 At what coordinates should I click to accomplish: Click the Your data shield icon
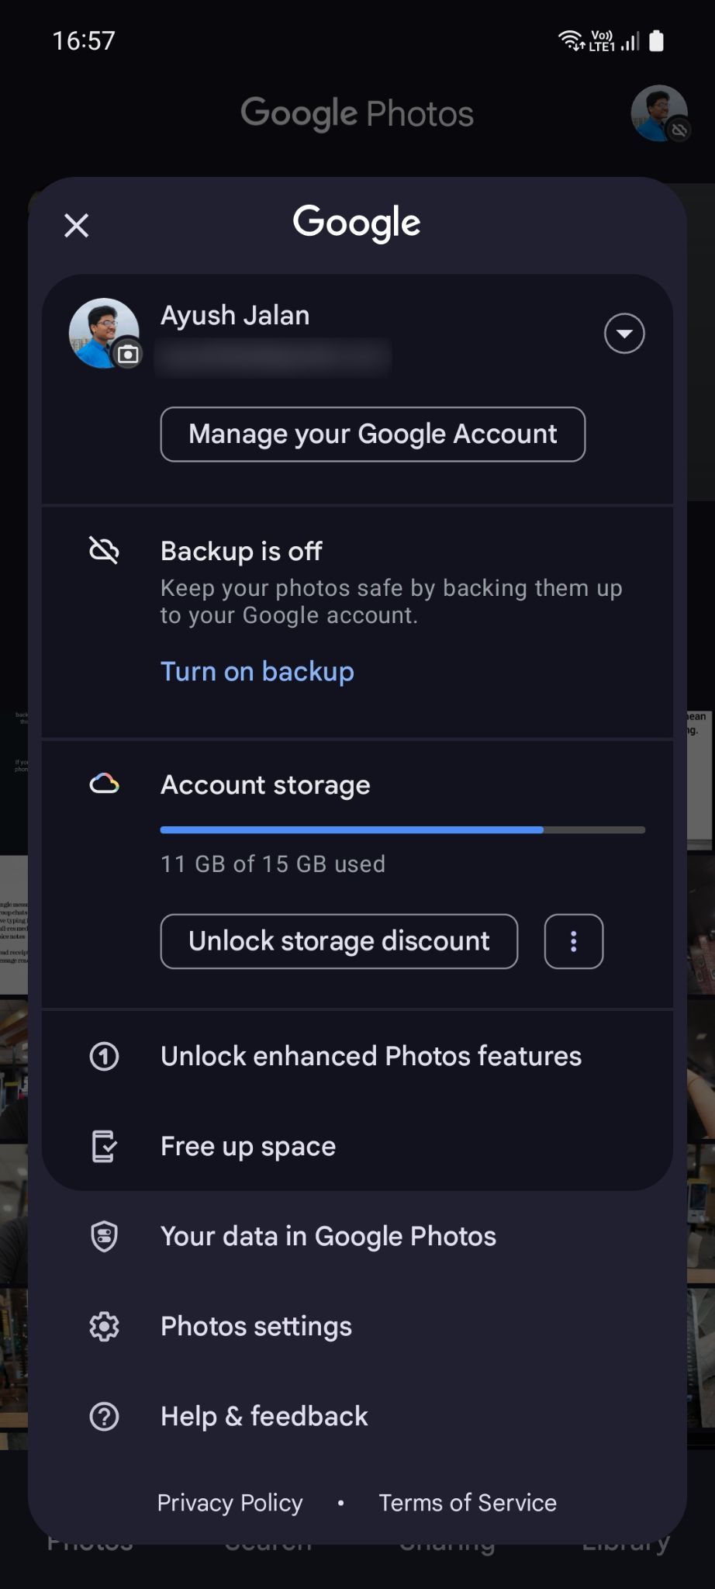103,1236
